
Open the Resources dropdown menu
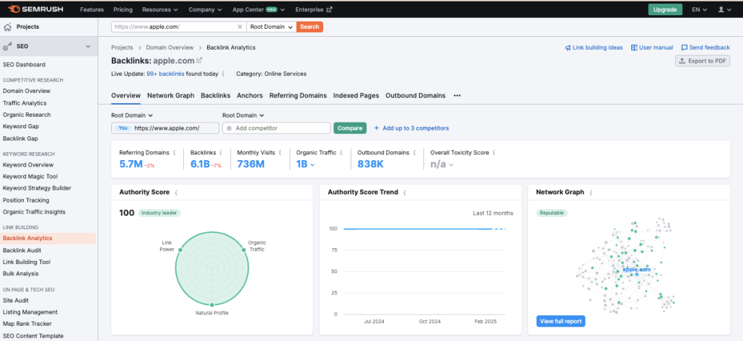tap(160, 9)
